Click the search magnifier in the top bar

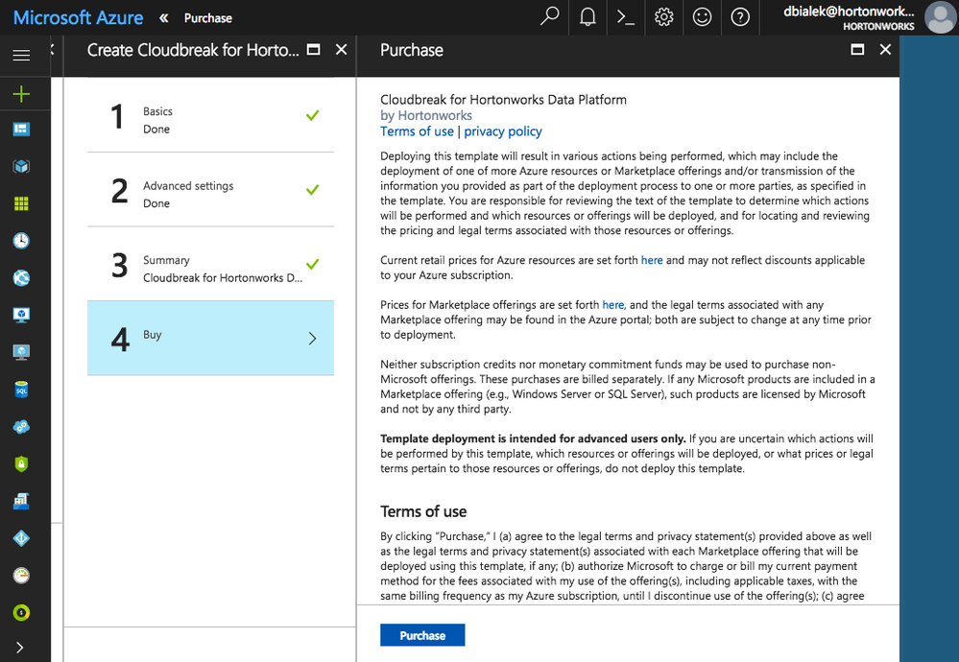549,17
